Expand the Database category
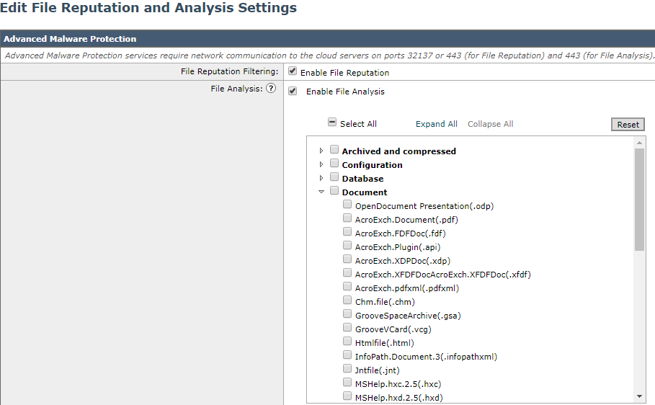Screen dimensions: 655x405 (321, 178)
